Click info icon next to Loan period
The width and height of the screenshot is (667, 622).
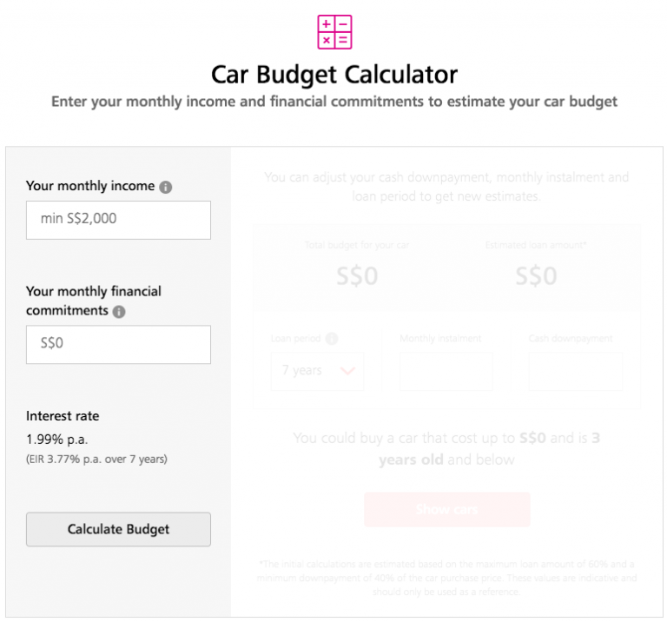click(x=332, y=339)
